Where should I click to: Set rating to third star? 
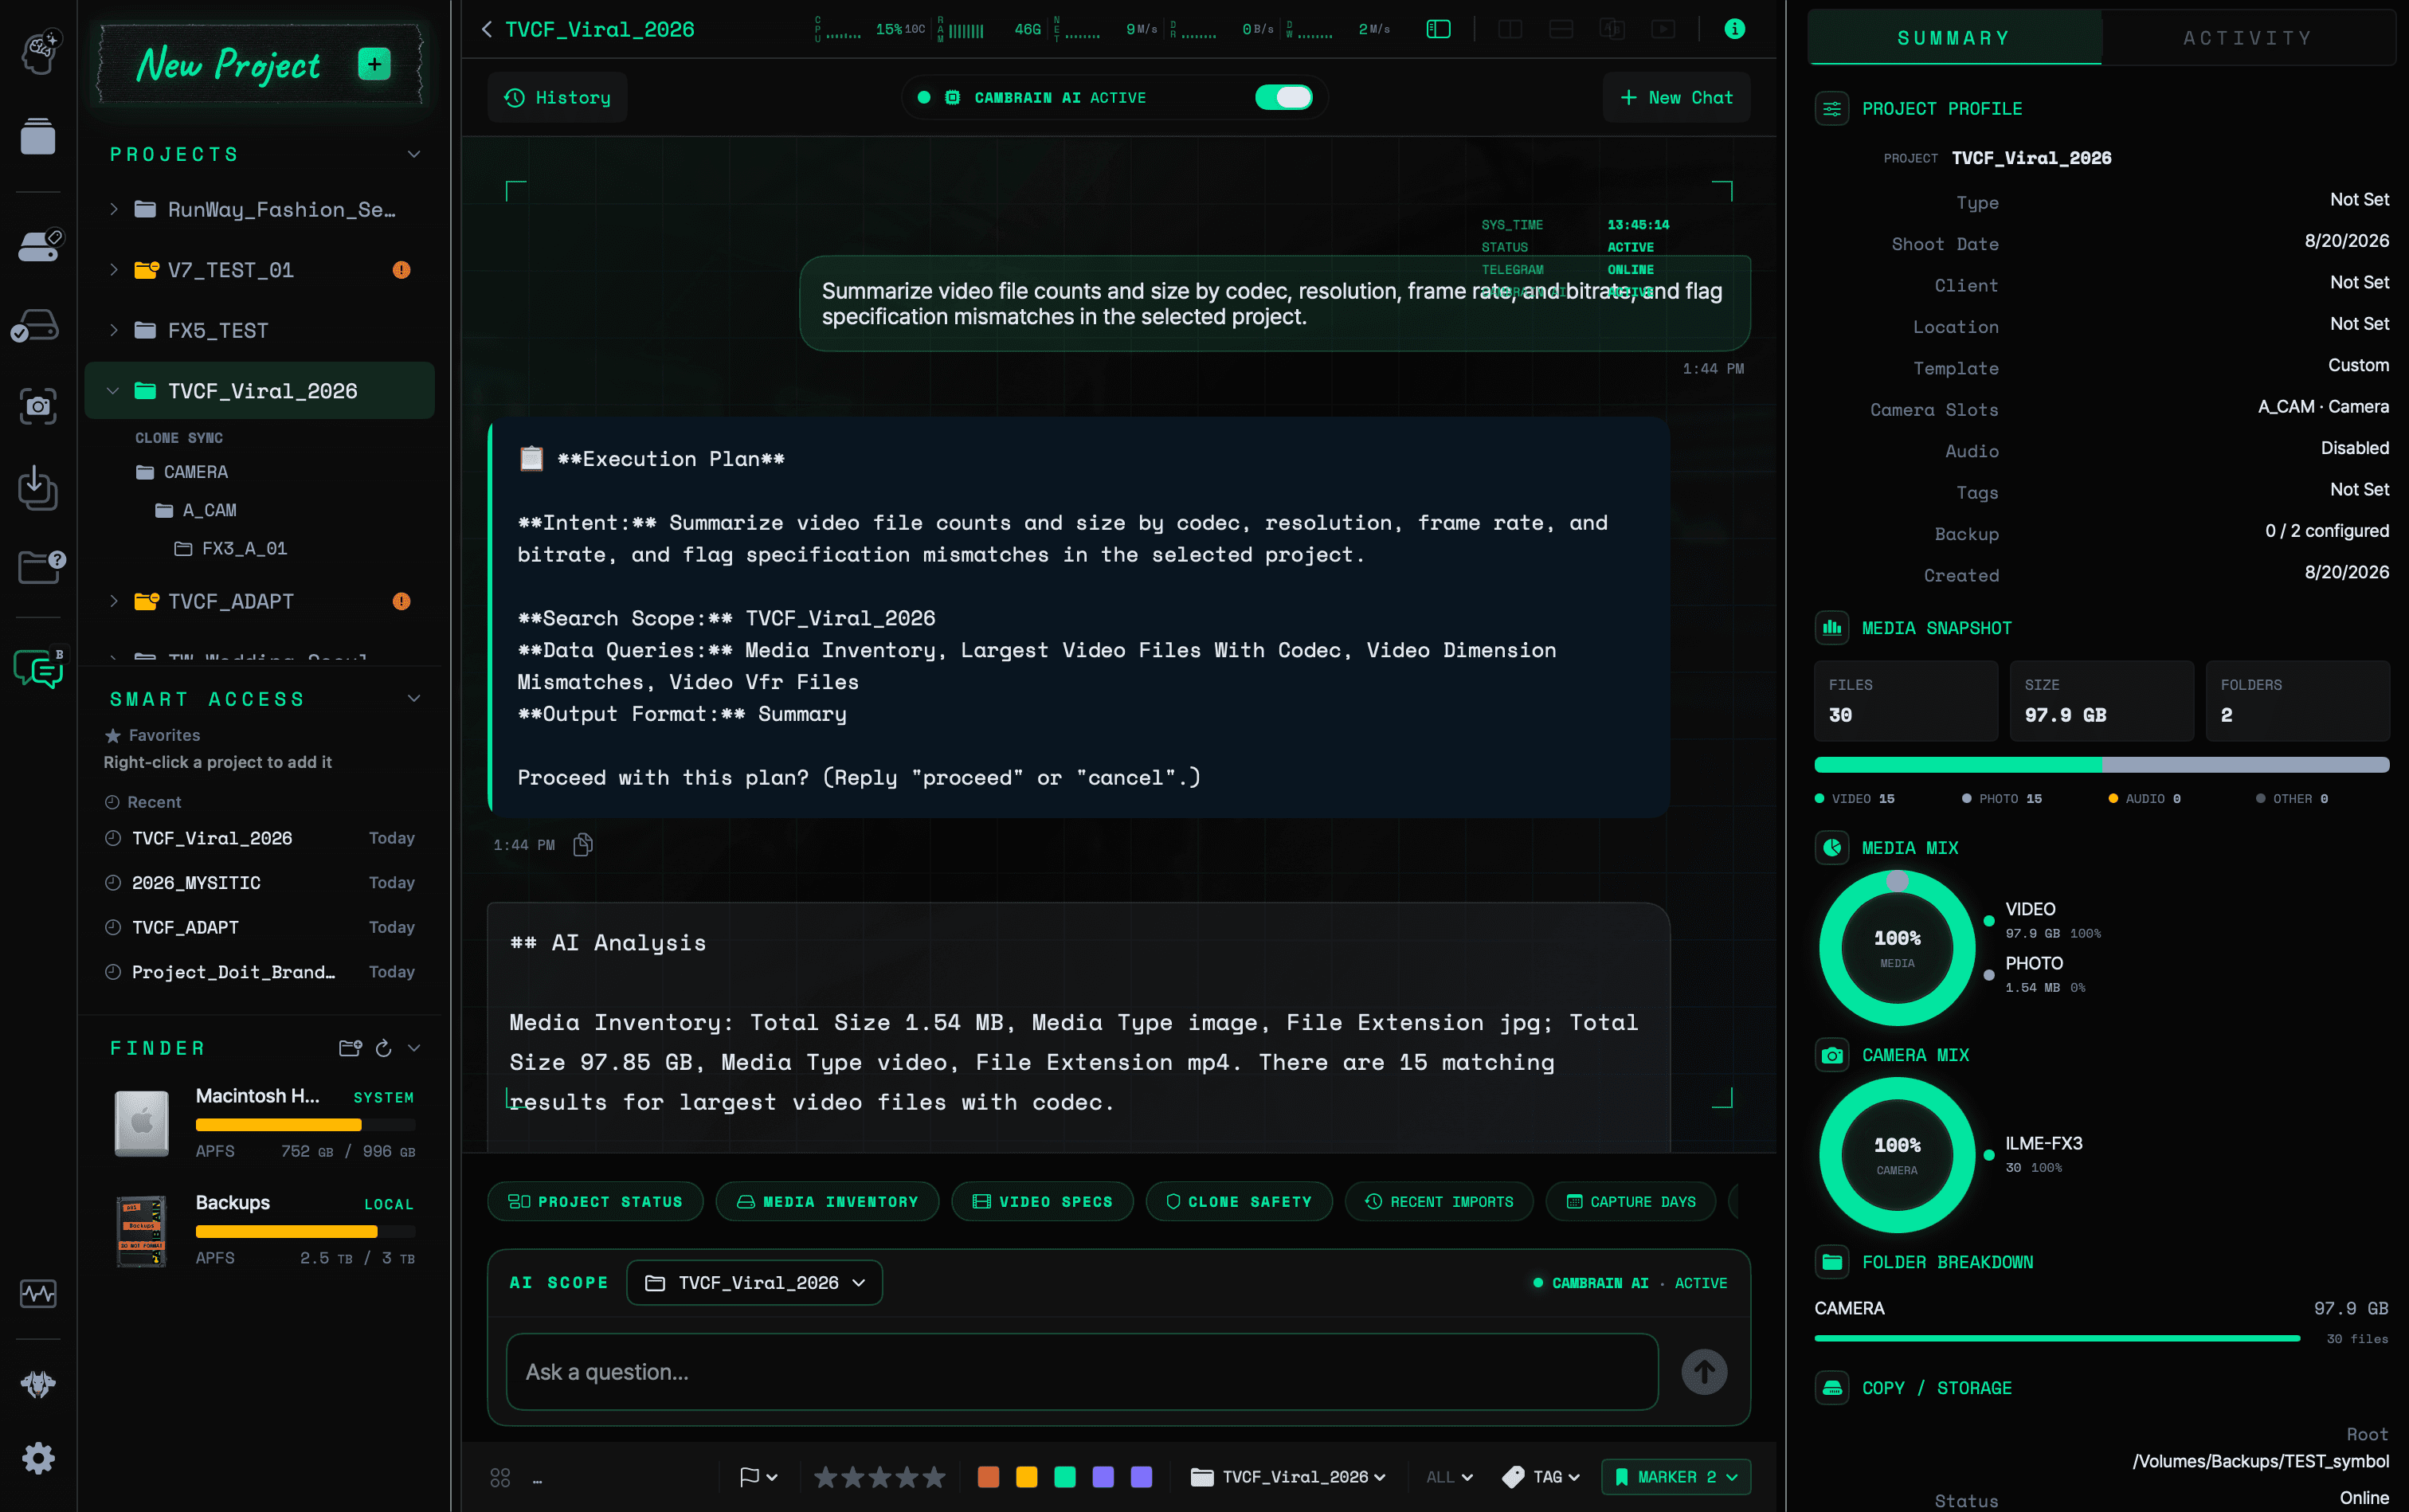click(x=879, y=1477)
